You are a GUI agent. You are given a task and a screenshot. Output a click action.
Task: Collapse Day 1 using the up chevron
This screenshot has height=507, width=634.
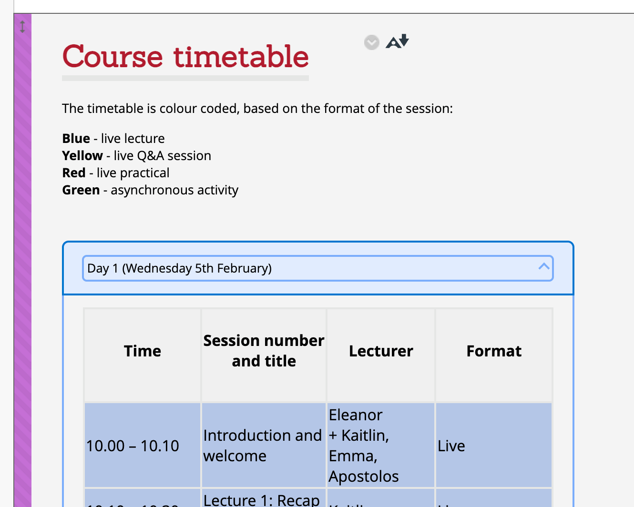point(544,266)
